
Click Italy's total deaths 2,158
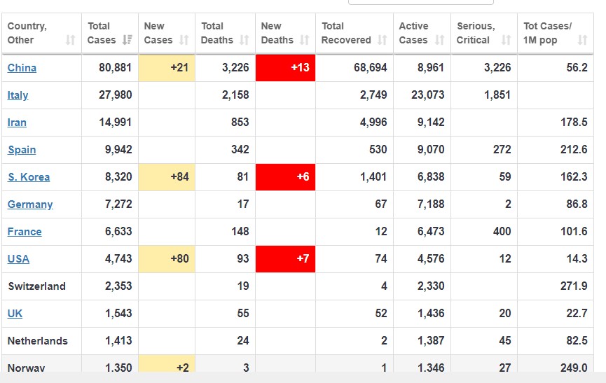click(235, 95)
